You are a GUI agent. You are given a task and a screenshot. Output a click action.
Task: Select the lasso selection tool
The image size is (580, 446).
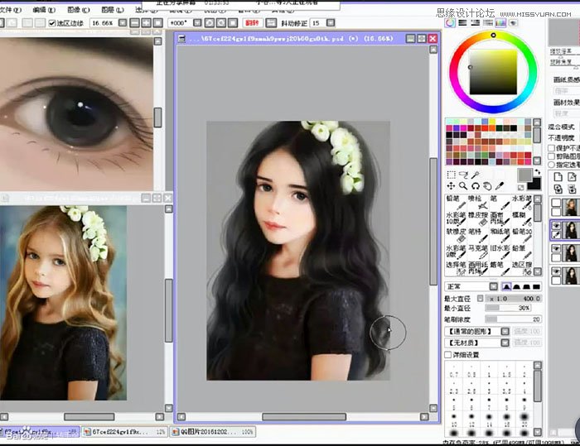tap(463, 174)
